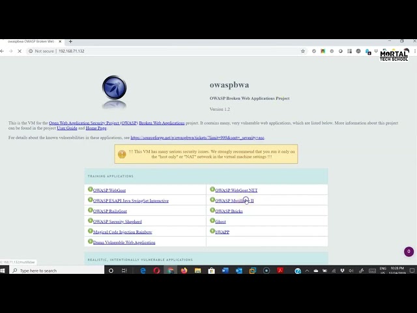Bookmark this page with the star icon
This screenshot has width=417, height=313.
pos(302,51)
